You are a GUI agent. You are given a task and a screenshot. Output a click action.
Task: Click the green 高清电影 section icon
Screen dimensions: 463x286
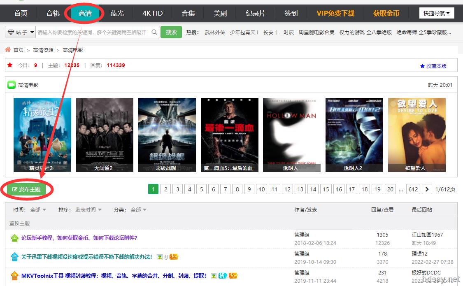tap(12, 85)
